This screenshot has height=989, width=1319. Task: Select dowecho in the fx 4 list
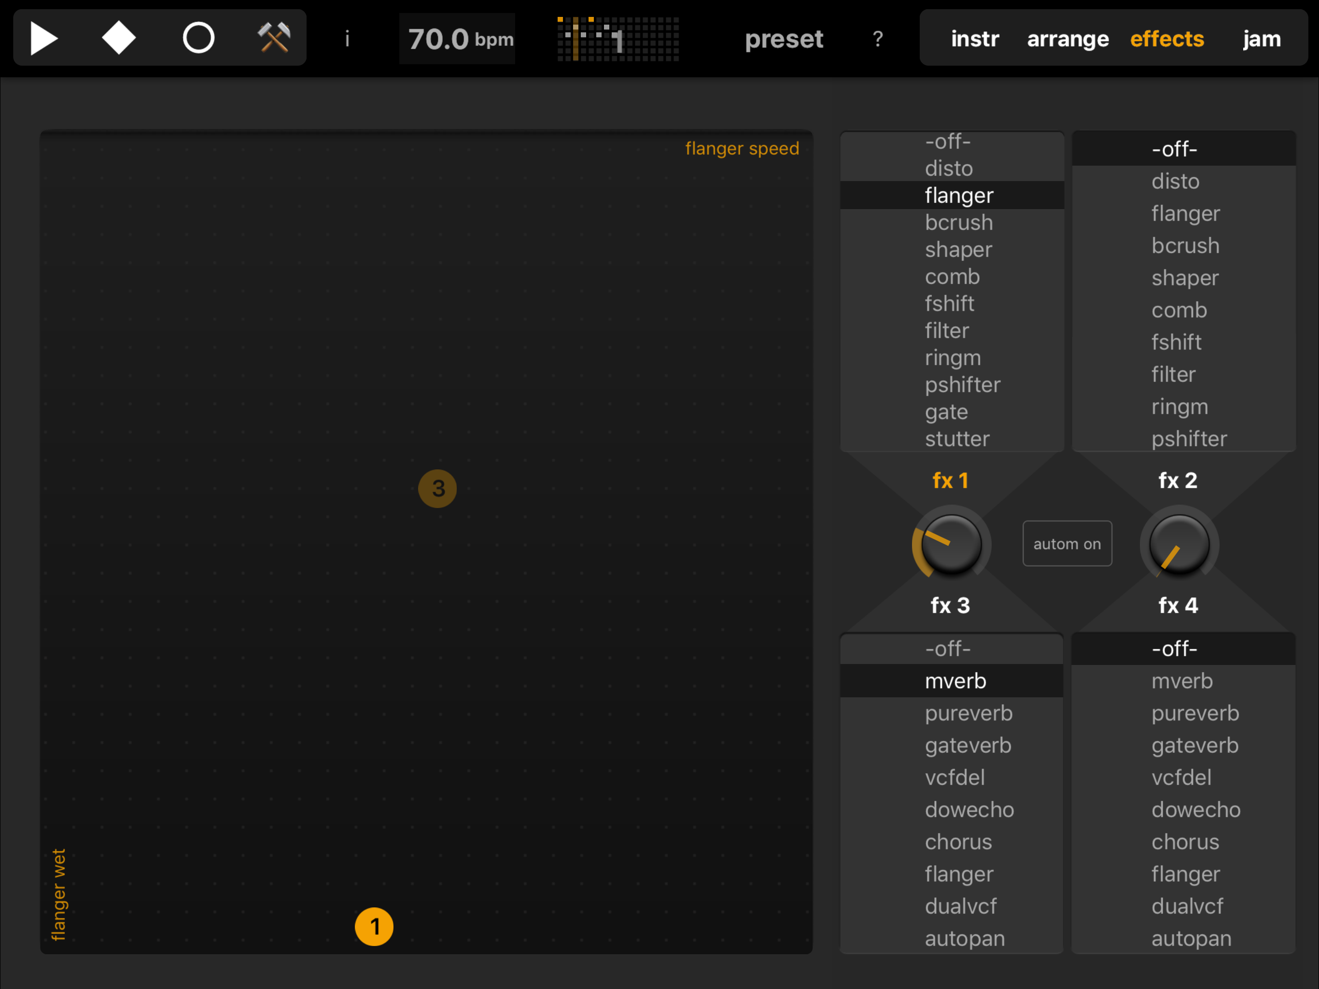pos(1195,809)
